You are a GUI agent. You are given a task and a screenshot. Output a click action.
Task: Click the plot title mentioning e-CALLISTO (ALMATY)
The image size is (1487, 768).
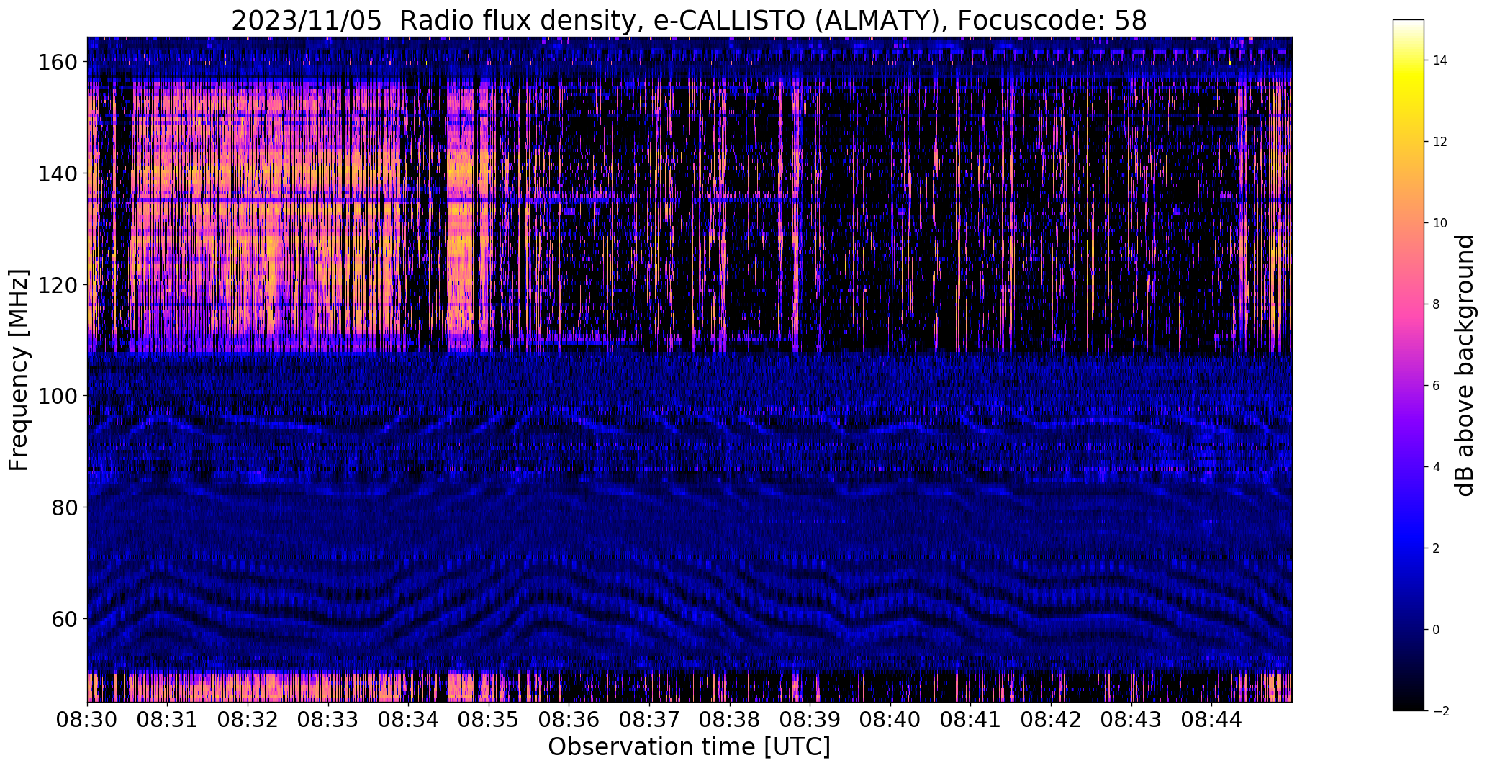(x=689, y=21)
